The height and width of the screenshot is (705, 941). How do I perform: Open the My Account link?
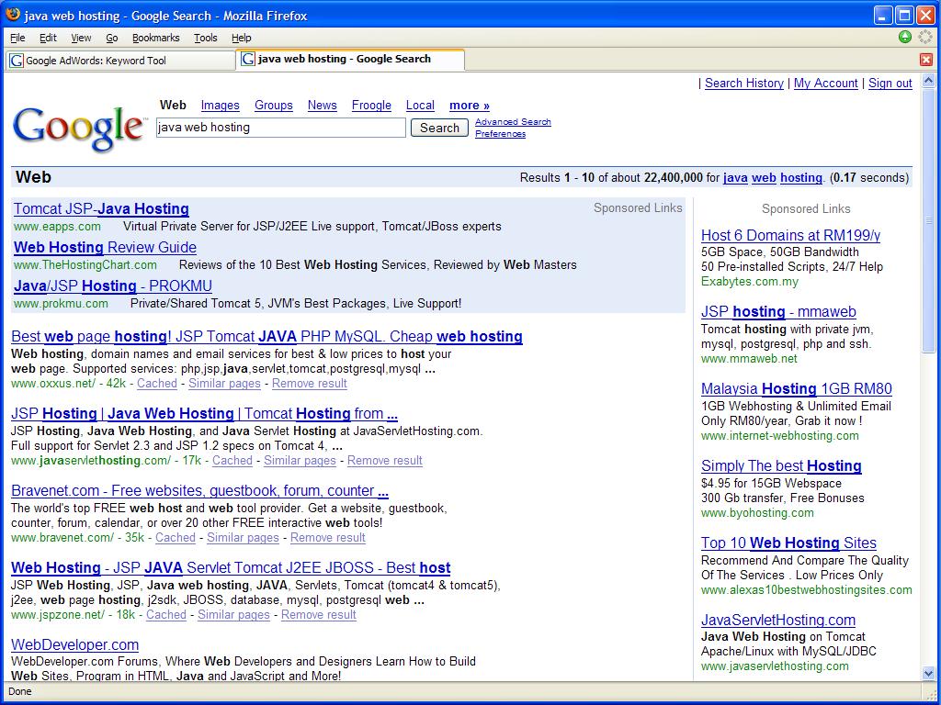tap(826, 84)
